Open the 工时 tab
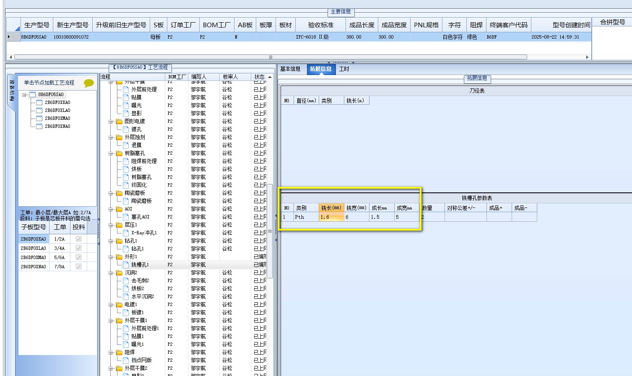This screenshot has height=376, width=632. tap(344, 69)
